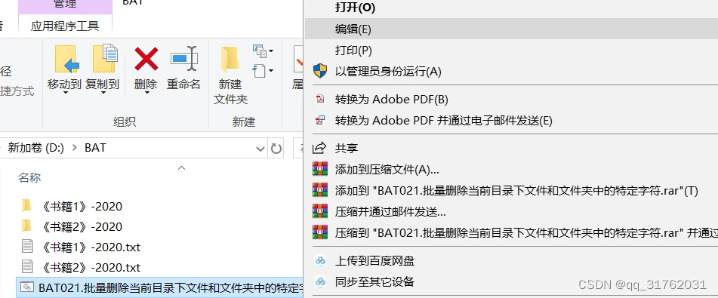Switch to the Application Tools (应用程序工具) tab
Viewport: 718px width, 298px height.
coord(65,26)
